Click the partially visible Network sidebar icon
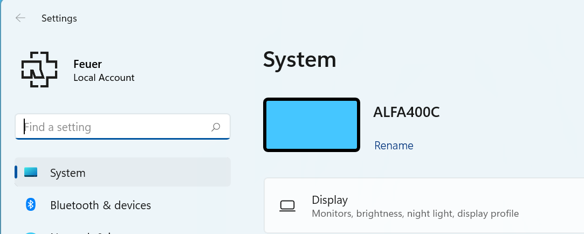 pyautogui.click(x=31, y=232)
